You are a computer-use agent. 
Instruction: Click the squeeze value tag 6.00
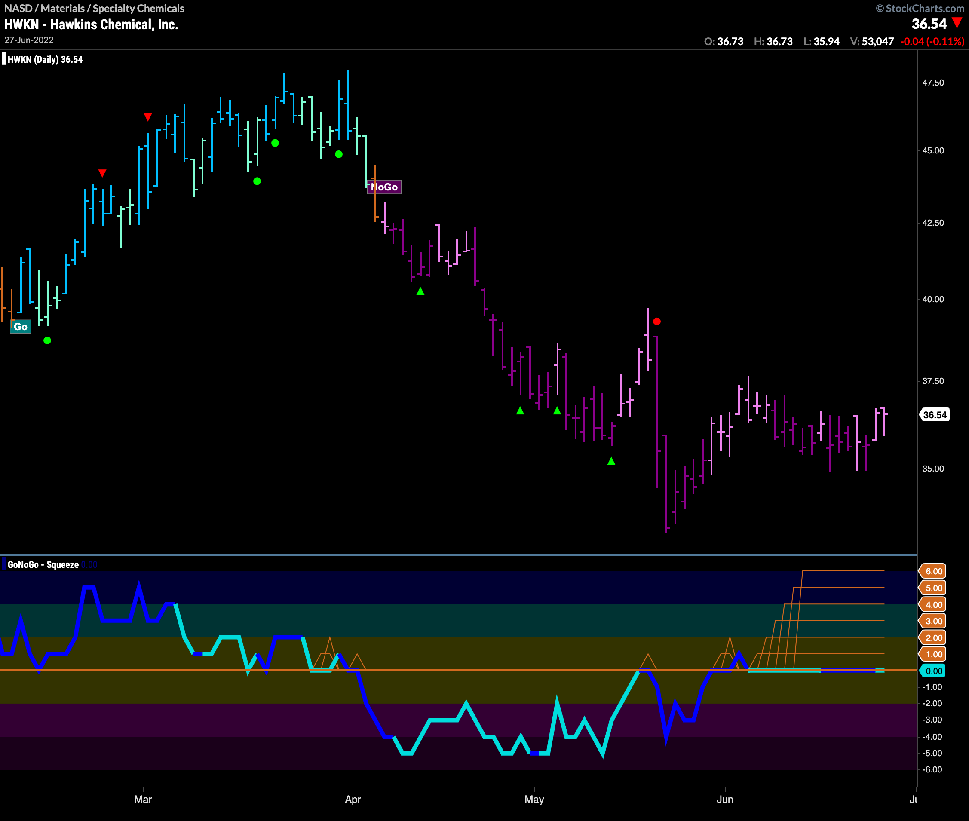[933, 572]
